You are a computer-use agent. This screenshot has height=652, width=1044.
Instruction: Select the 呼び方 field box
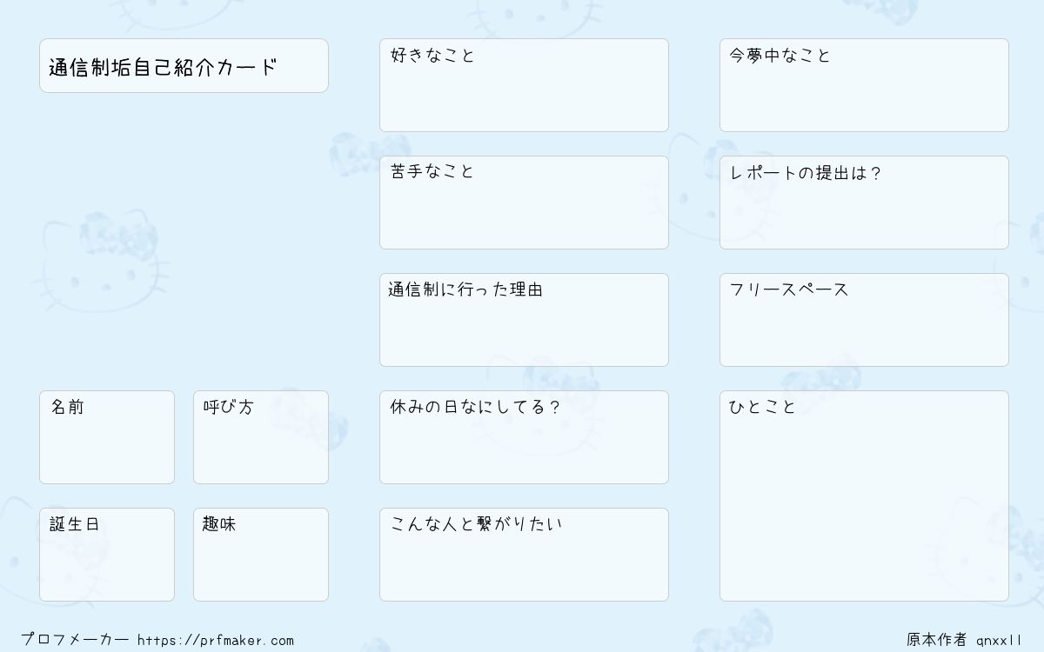pos(261,437)
